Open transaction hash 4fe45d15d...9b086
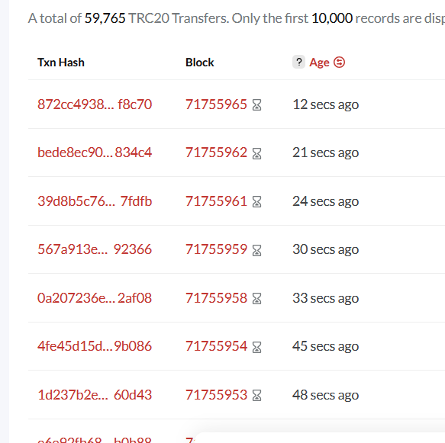Viewport: 445px width, 443px height. 95,346
